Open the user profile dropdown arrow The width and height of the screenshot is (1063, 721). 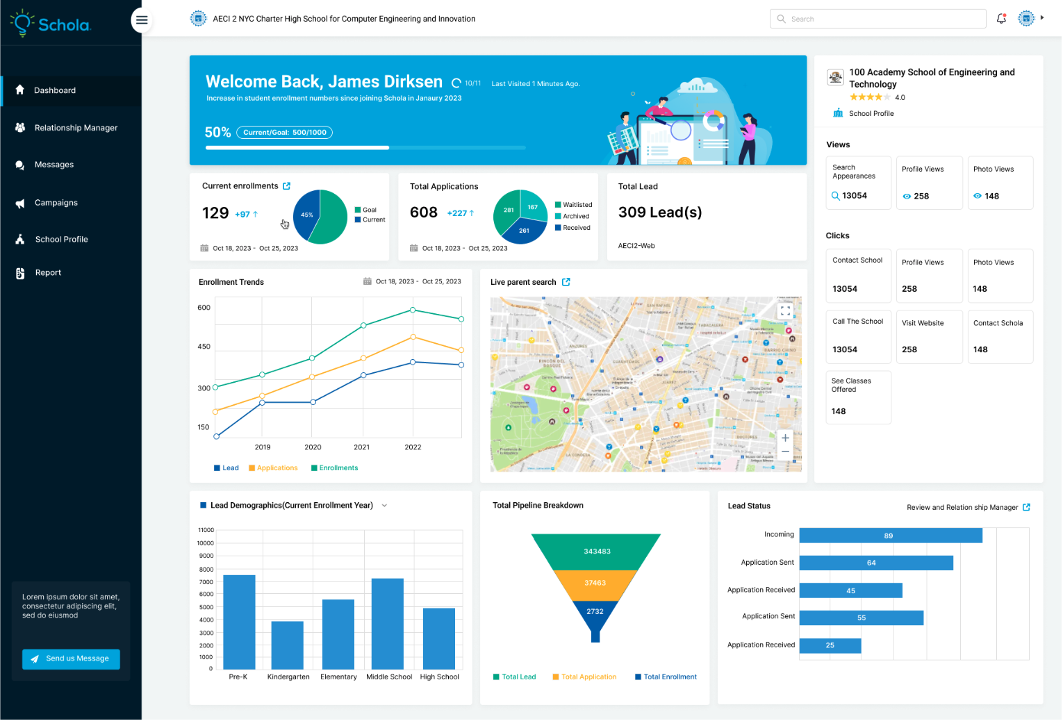[x=1041, y=18]
